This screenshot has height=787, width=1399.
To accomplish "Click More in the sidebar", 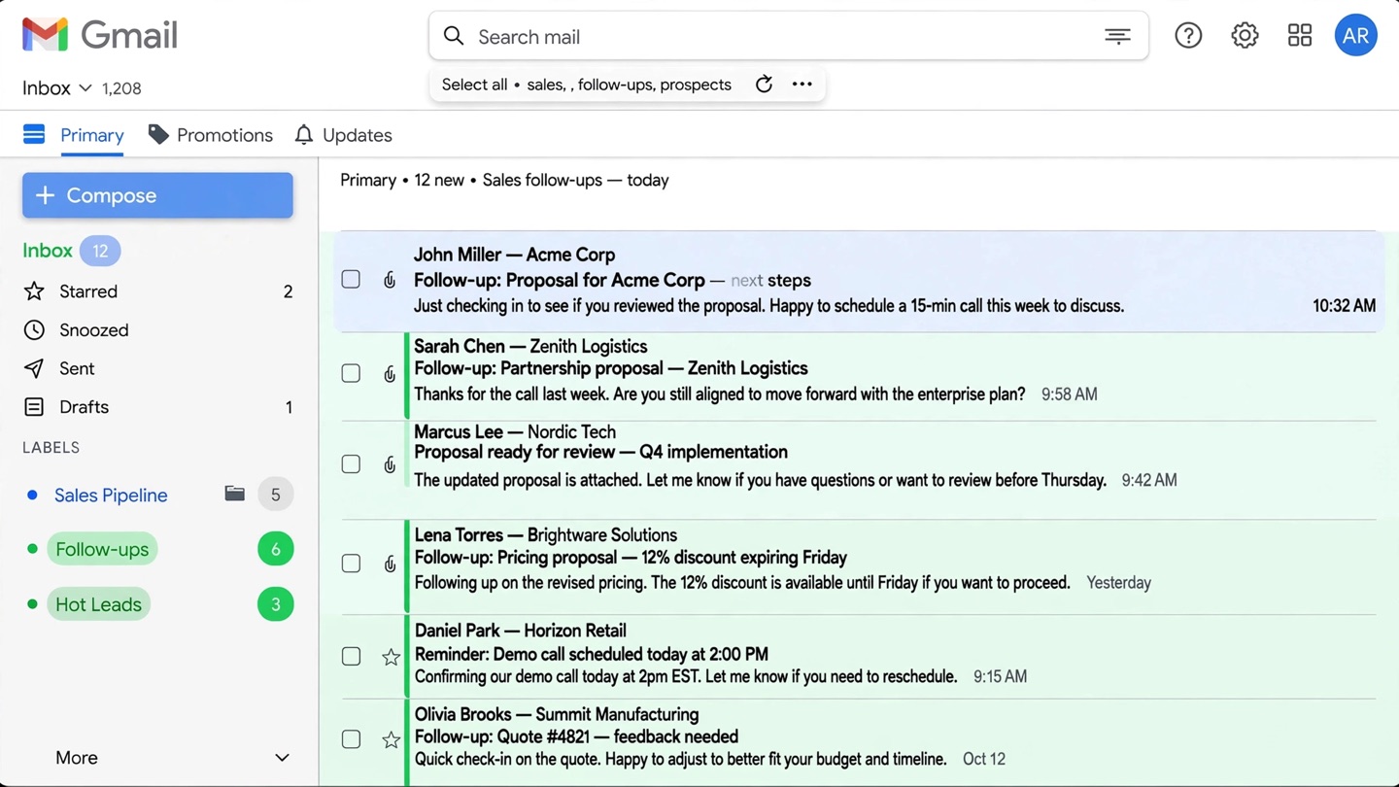I will 77,758.
